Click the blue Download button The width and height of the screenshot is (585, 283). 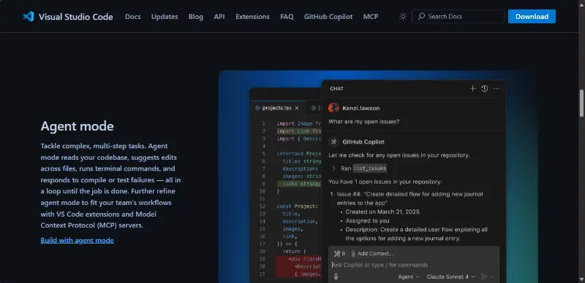pos(532,16)
